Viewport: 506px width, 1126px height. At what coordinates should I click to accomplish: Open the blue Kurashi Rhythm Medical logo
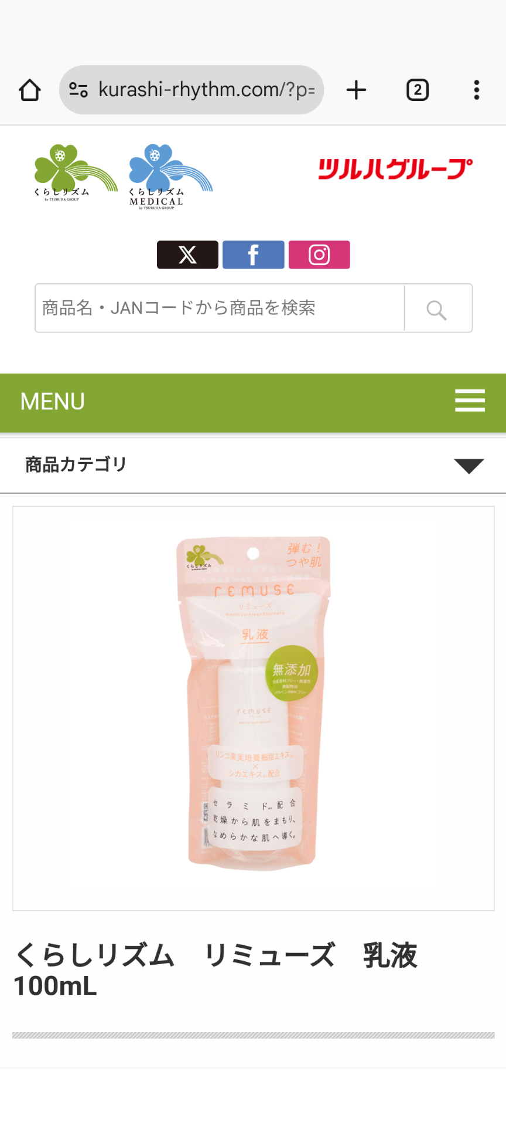[x=170, y=177]
